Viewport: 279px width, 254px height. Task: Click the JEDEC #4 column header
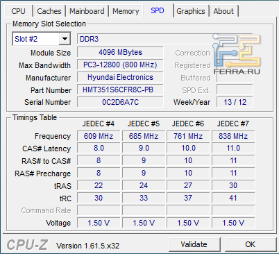99,124
